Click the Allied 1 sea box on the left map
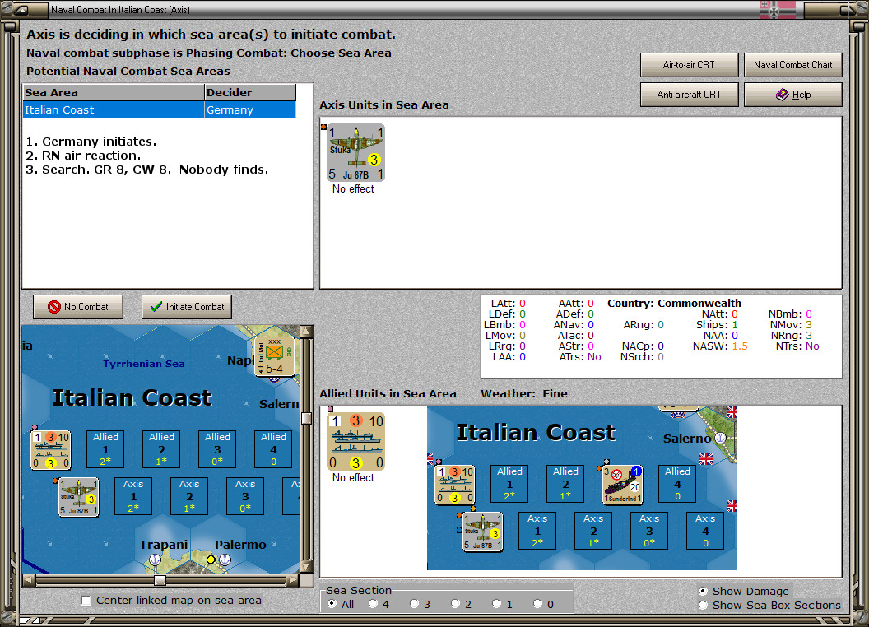 coord(105,449)
